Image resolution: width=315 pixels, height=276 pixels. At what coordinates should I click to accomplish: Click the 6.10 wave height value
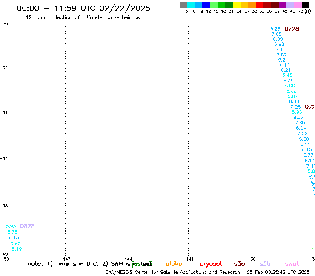coord(307,149)
